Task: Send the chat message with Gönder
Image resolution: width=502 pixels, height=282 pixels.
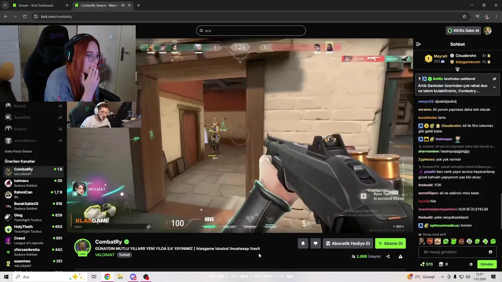Action: pos(487,264)
